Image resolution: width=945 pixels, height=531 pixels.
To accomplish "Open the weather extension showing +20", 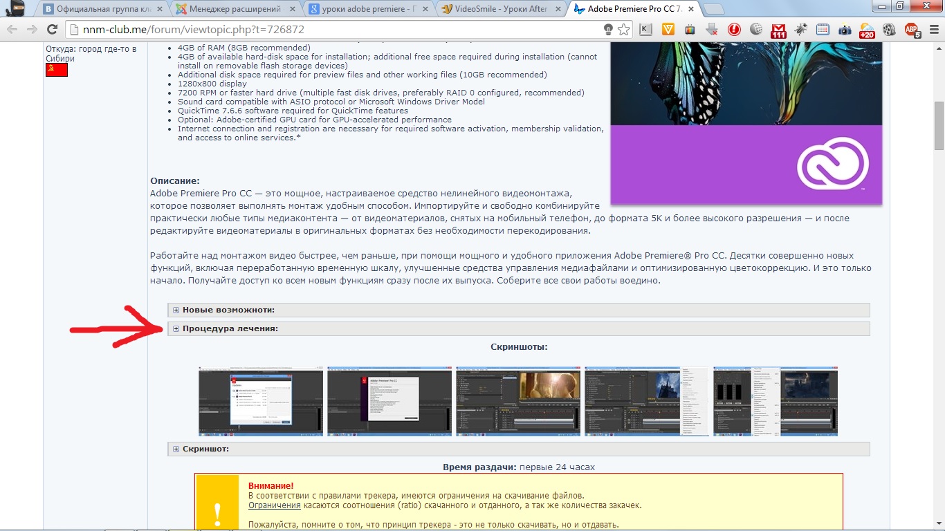I will click(867, 30).
